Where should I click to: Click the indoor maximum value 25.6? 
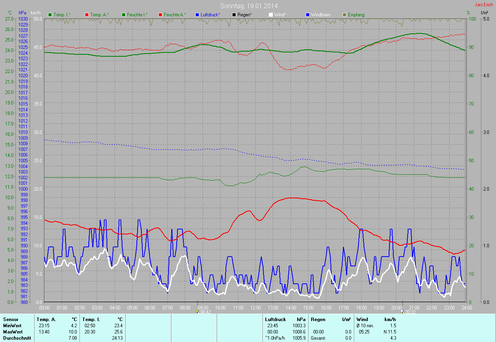point(119,332)
